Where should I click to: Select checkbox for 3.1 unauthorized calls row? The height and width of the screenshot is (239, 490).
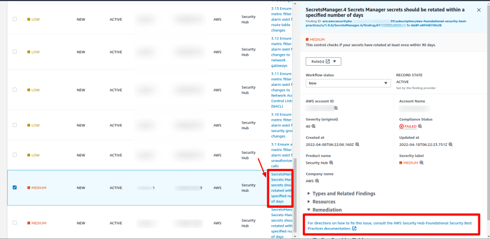point(14,155)
